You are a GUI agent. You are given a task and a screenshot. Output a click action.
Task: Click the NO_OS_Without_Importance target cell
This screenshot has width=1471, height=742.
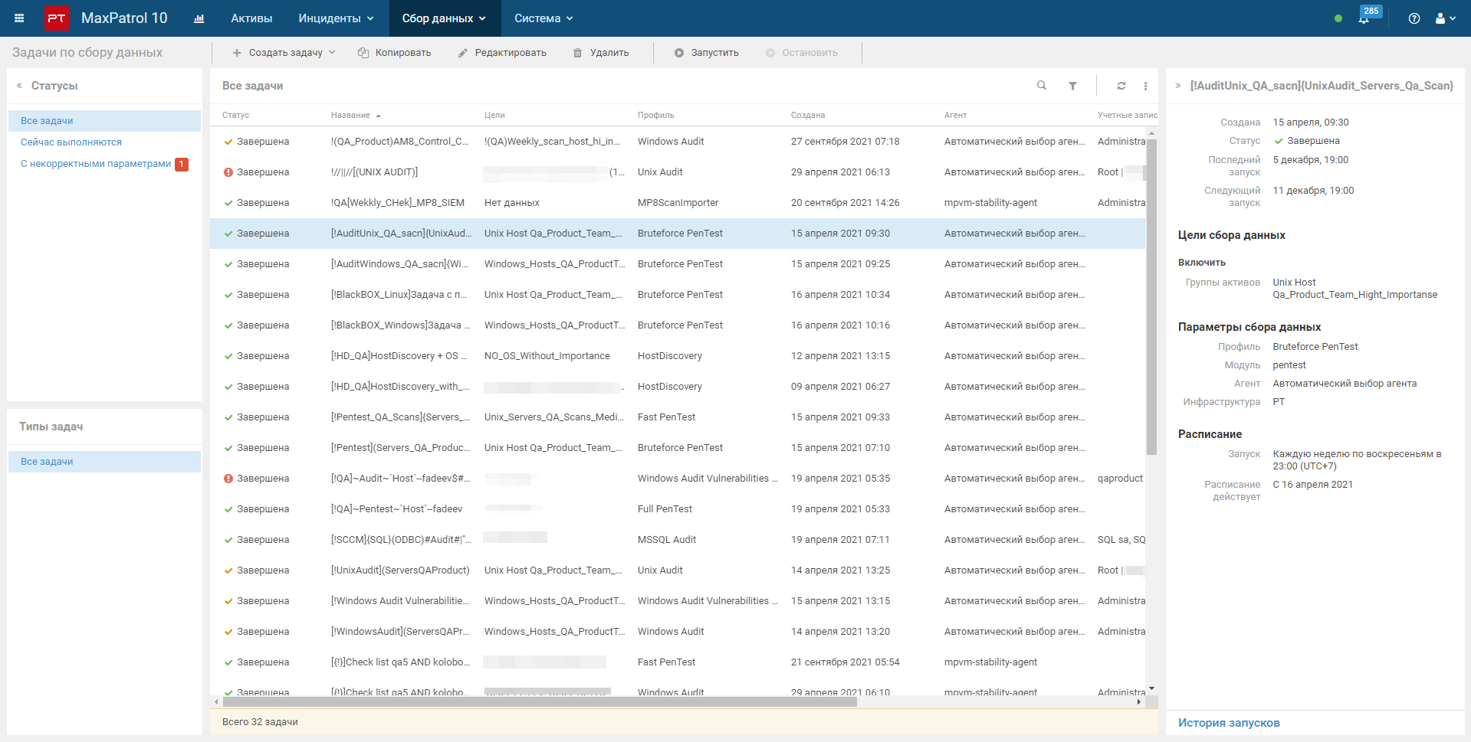point(547,356)
